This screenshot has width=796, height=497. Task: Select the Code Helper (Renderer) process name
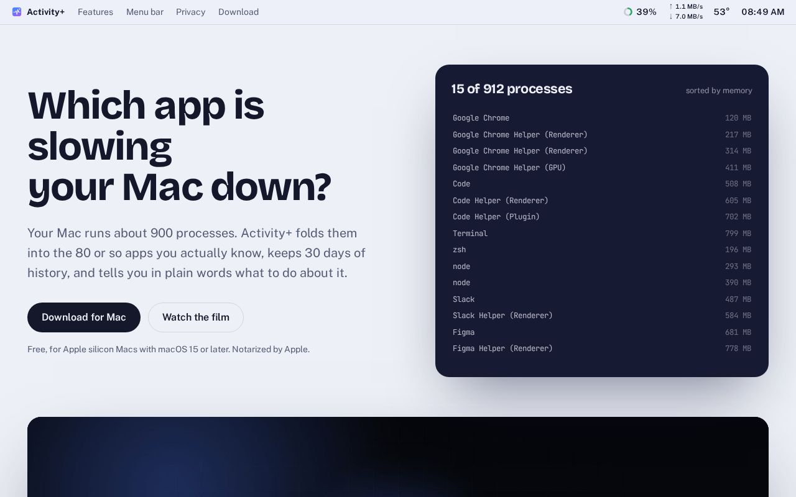[x=501, y=201]
